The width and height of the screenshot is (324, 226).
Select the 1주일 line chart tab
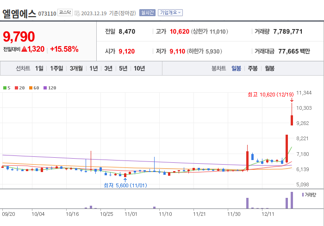point(56,68)
